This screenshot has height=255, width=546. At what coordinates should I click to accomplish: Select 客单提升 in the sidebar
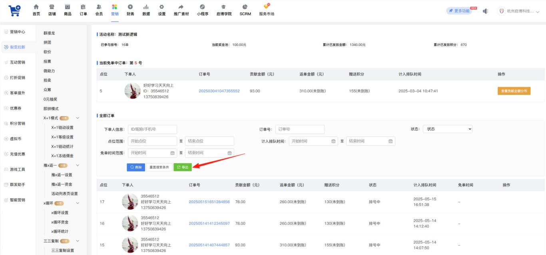[18, 93]
